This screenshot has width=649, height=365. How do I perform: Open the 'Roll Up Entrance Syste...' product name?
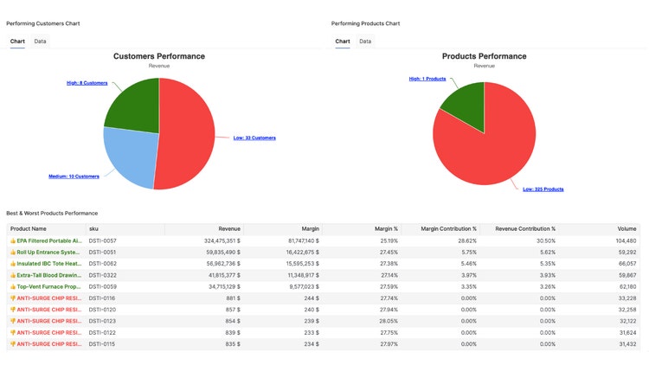tap(48, 252)
